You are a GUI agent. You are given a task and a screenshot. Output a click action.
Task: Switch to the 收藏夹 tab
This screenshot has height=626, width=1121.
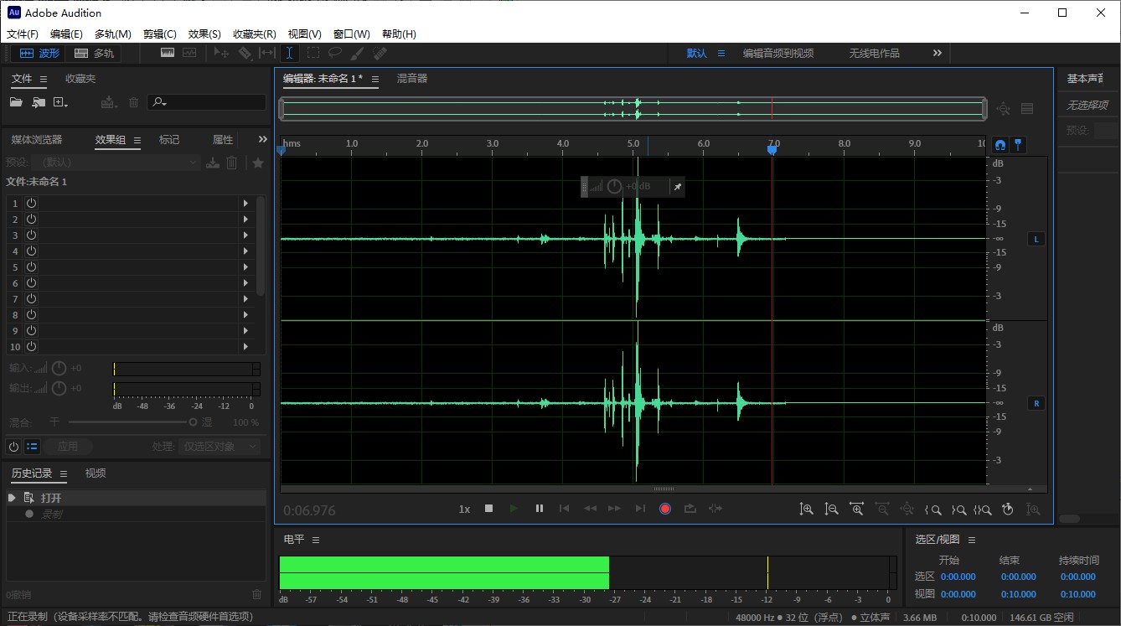point(80,79)
